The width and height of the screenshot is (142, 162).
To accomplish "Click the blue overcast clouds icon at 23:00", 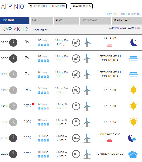I will (x=133, y=154).
